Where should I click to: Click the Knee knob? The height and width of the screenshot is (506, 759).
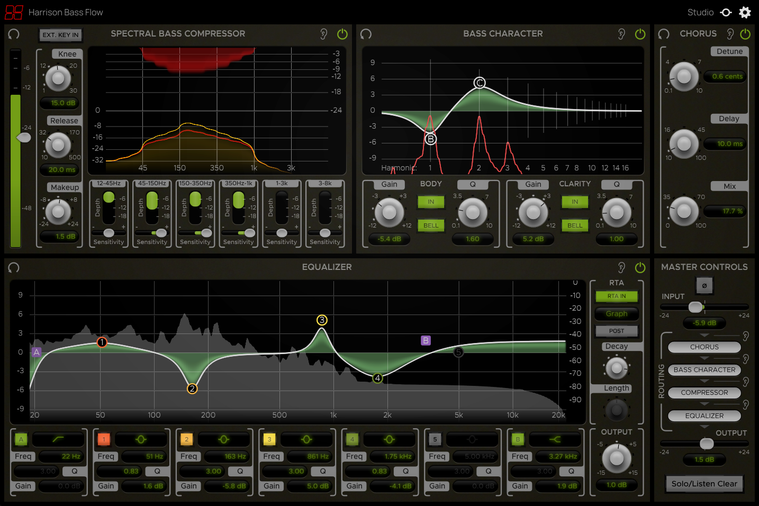pos(58,78)
